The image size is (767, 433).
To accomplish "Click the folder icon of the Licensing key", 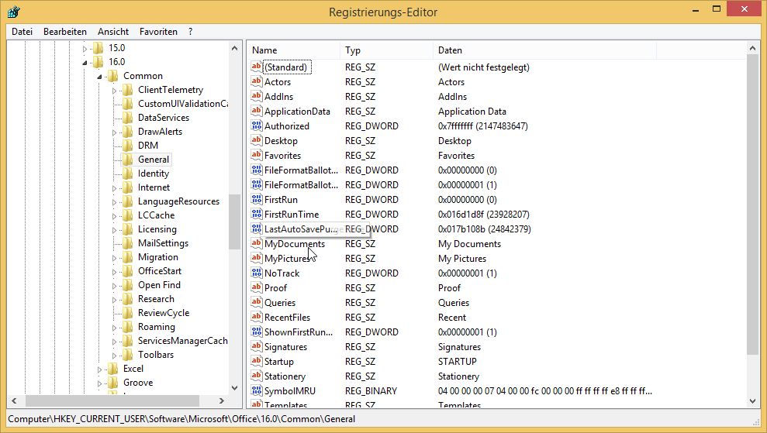I will pyautogui.click(x=128, y=229).
